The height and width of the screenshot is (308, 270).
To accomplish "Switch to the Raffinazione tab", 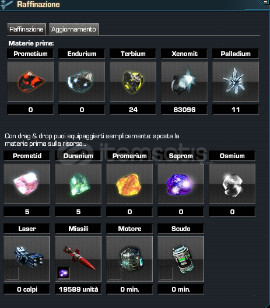I will (x=26, y=29).
